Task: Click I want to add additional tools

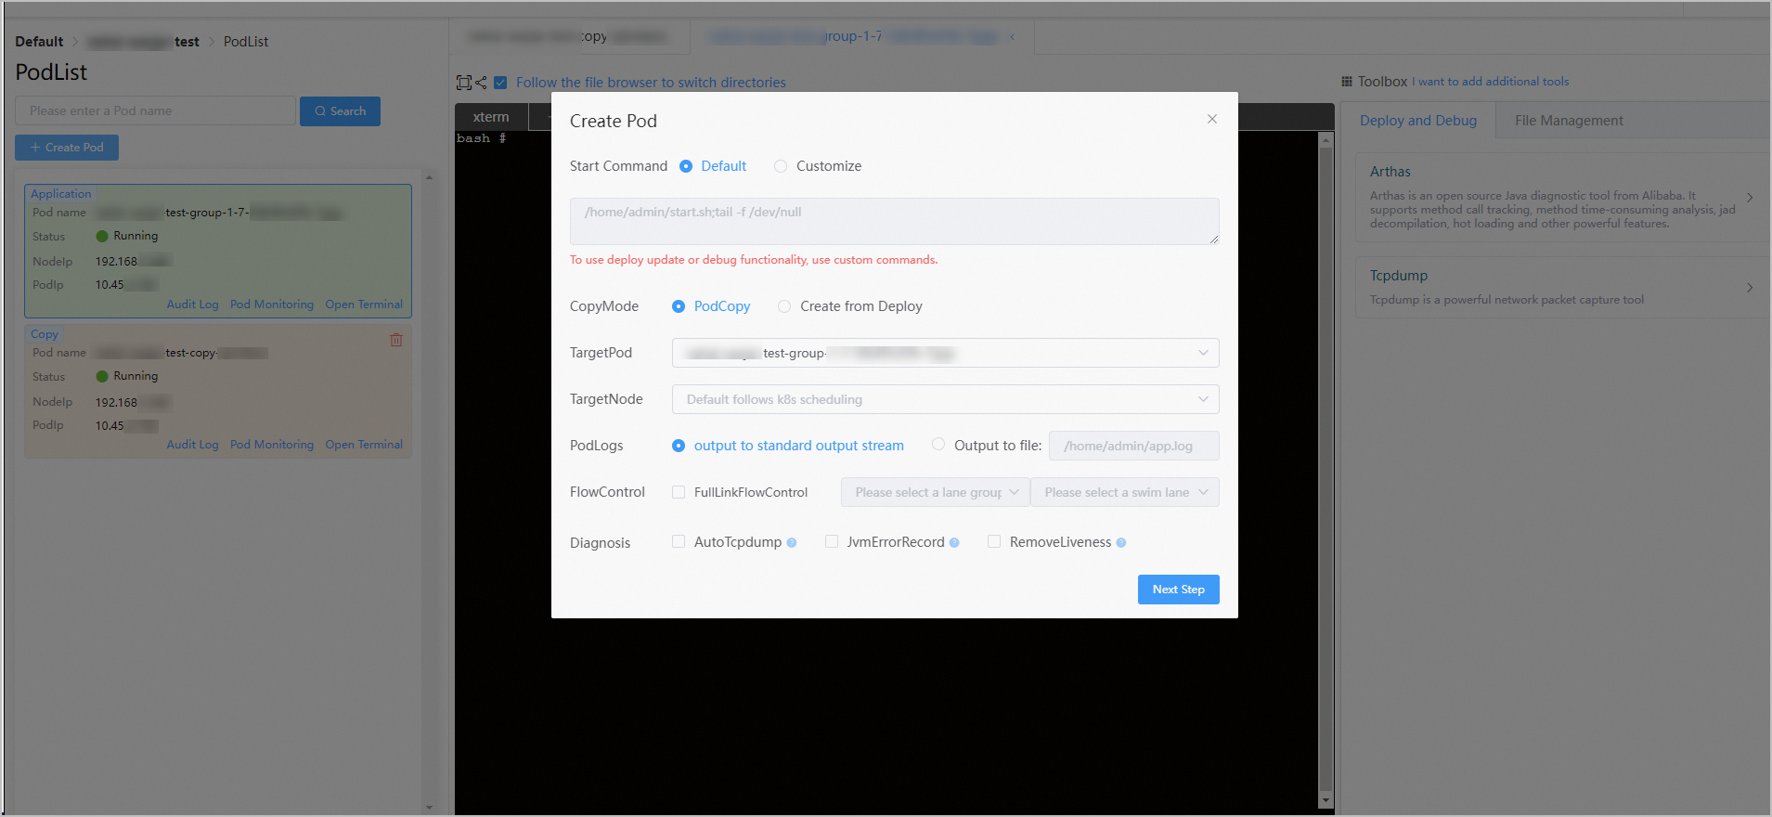Action: tap(1491, 82)
